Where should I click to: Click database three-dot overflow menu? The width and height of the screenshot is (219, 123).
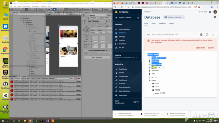click(x=213, y=35)
